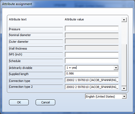Click the OK button
The width and height of the screenshot is (135, 114).
(19, 102)
